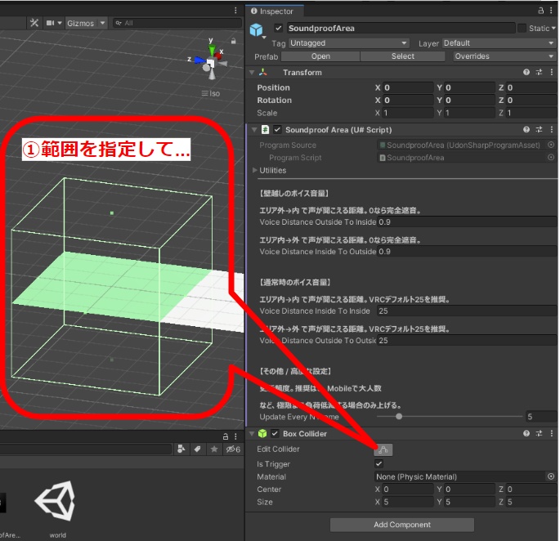The height and width of the screenshot is (541, 560).
Task: Expand the Utilities foldout
Action: (254, 170)
